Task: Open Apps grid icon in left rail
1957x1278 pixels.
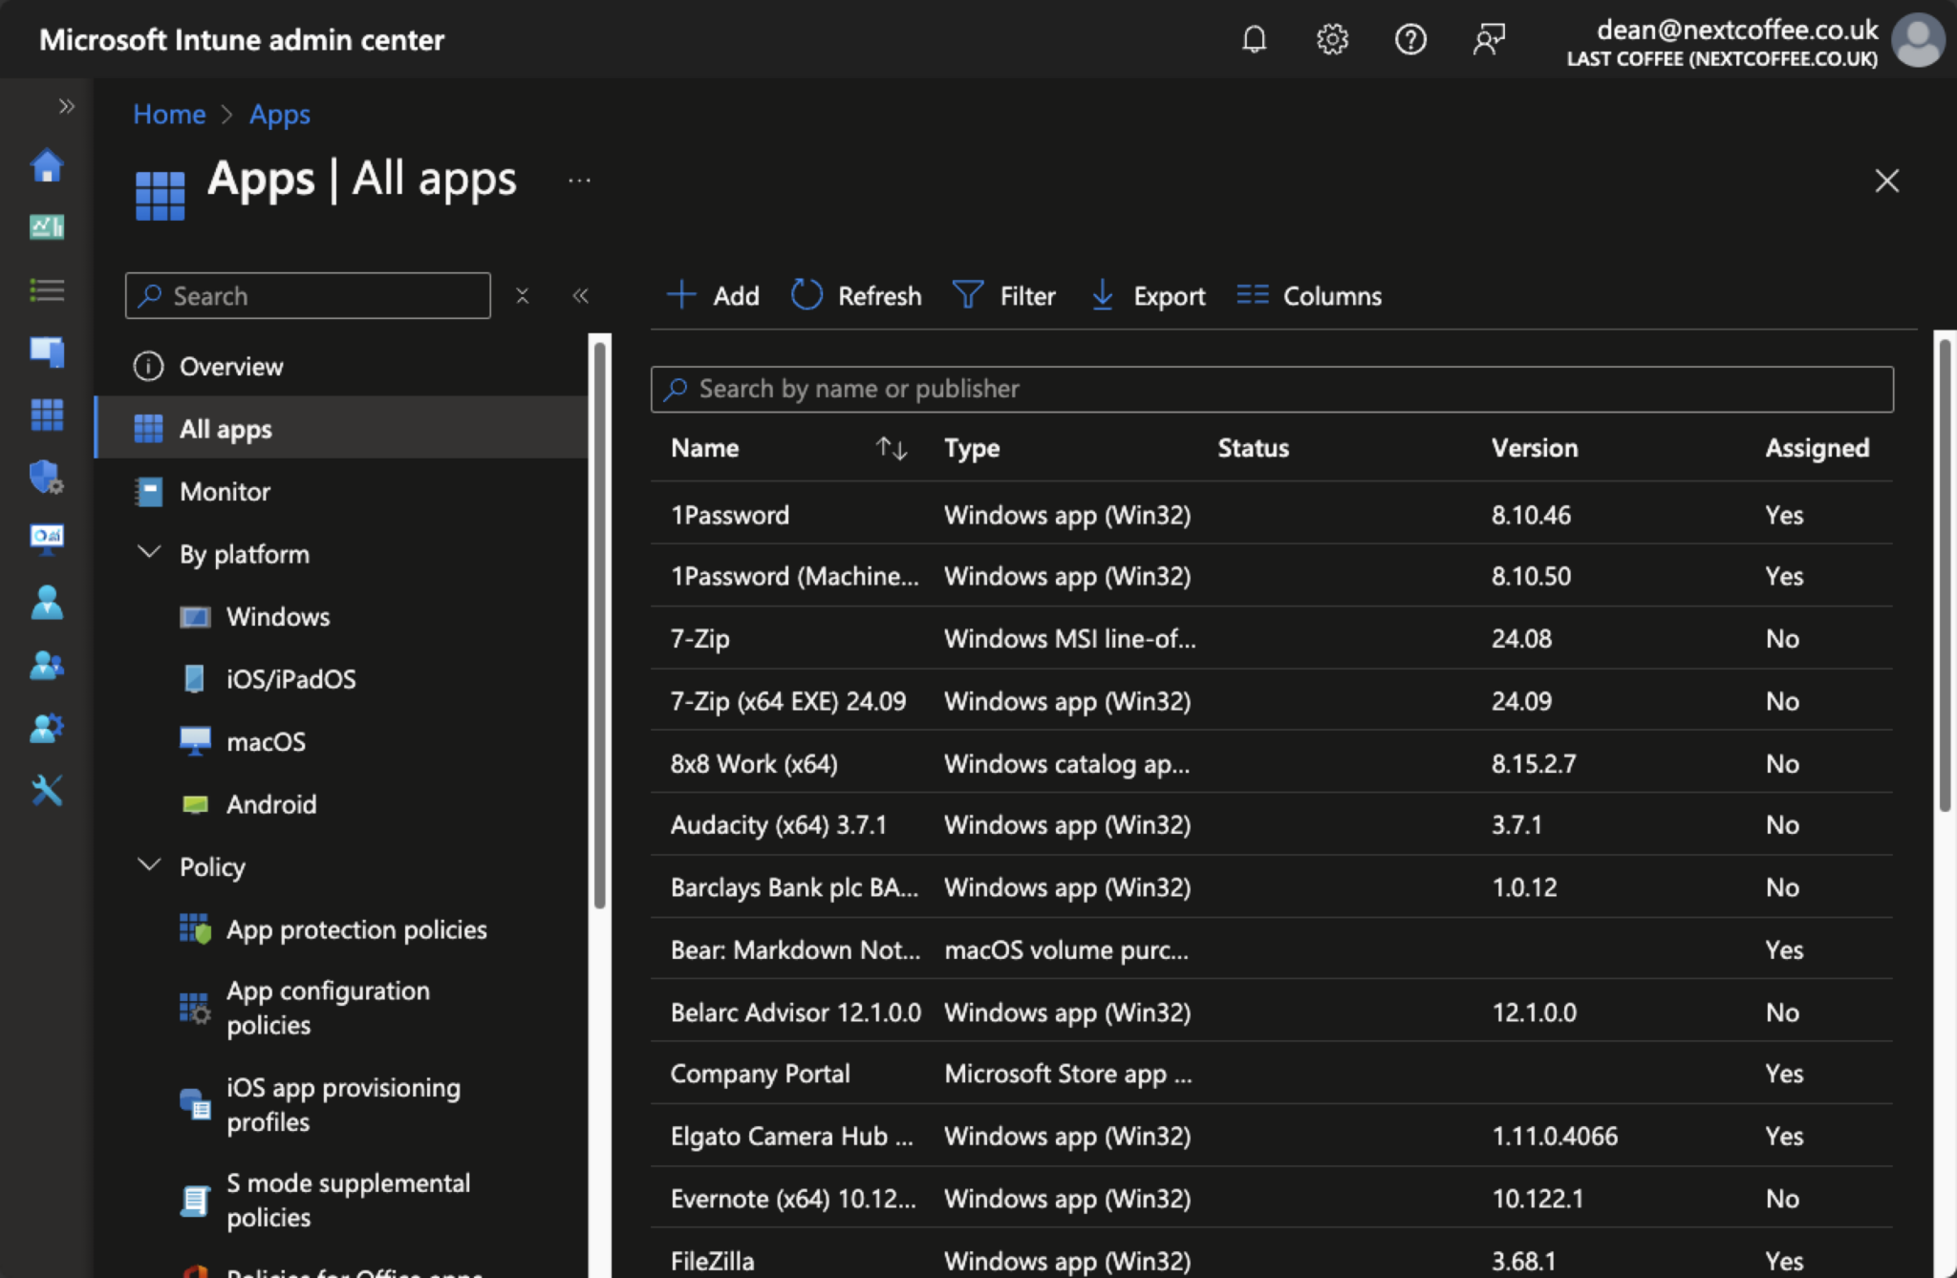Action: coord(47,415)
